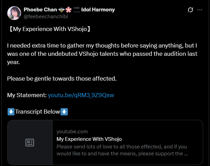210x166 pixels.
Task: Click the cherry blossom emoji in name
Action: (69, 10)
